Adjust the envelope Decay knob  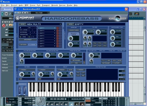(47, 55)
